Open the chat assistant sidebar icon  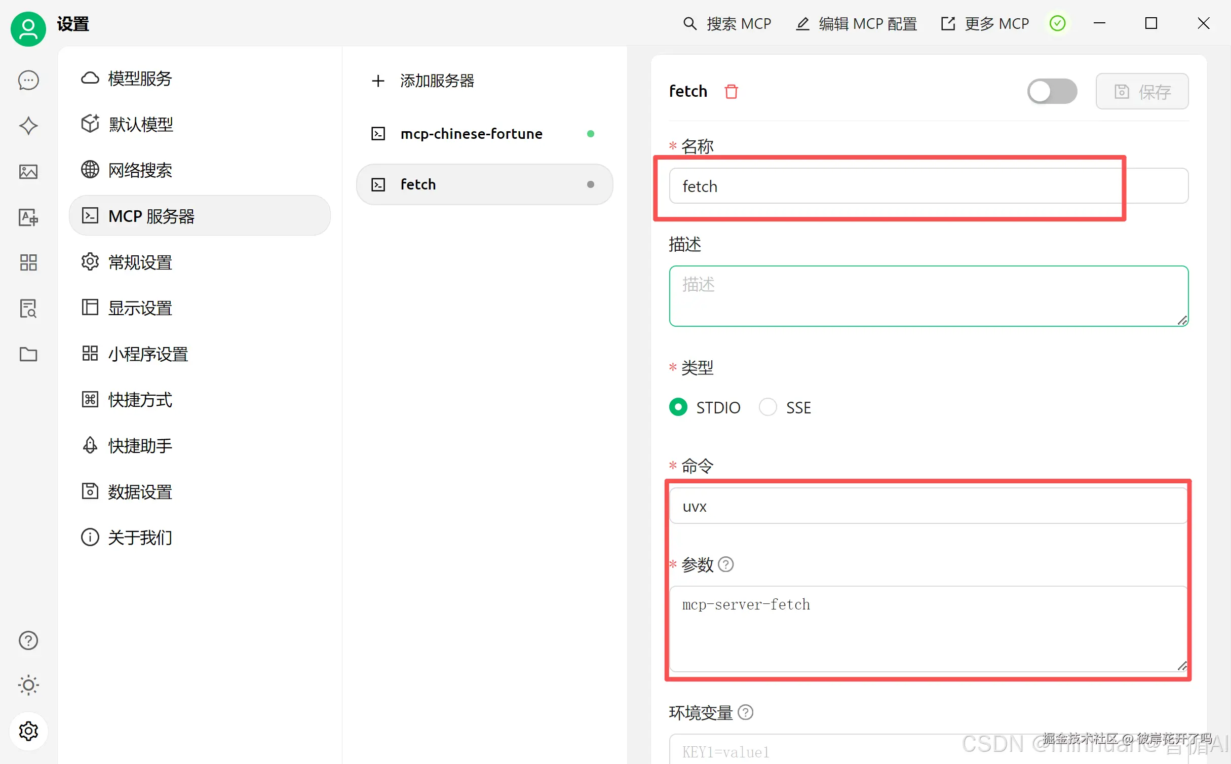(x=28, y=80)
